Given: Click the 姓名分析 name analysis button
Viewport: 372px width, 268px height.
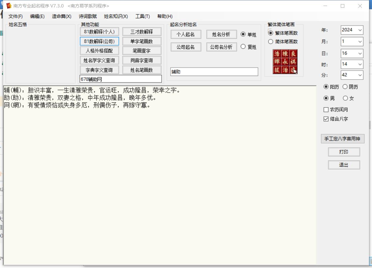Looking at the screenshot, I should (x=221, y=34).
